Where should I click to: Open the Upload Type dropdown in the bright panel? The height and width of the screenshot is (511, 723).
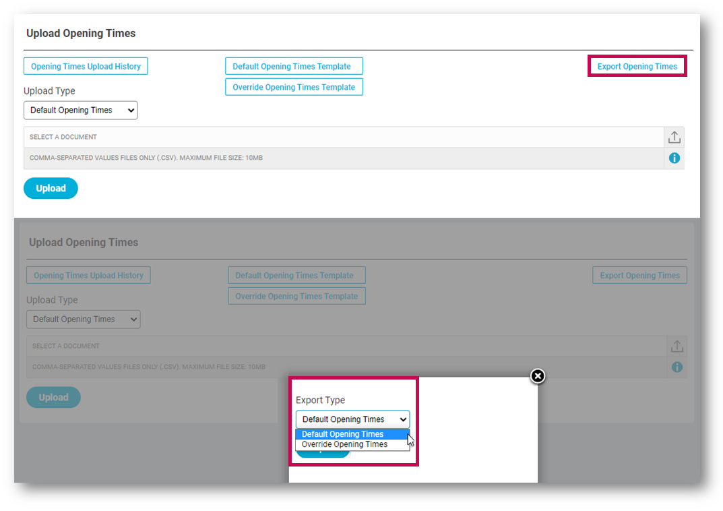(80, 111)
